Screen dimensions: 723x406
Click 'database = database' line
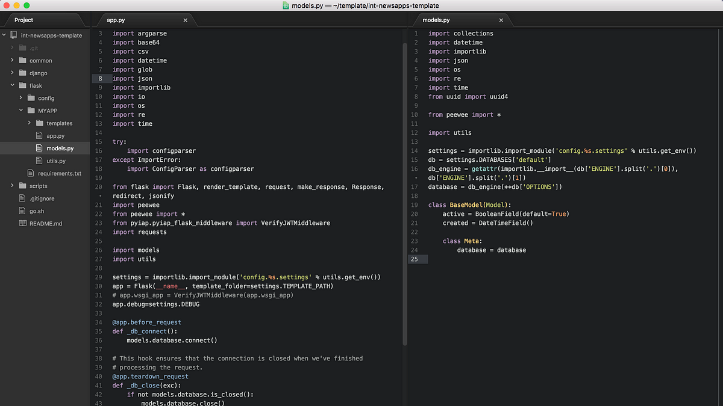pos(492,250)
